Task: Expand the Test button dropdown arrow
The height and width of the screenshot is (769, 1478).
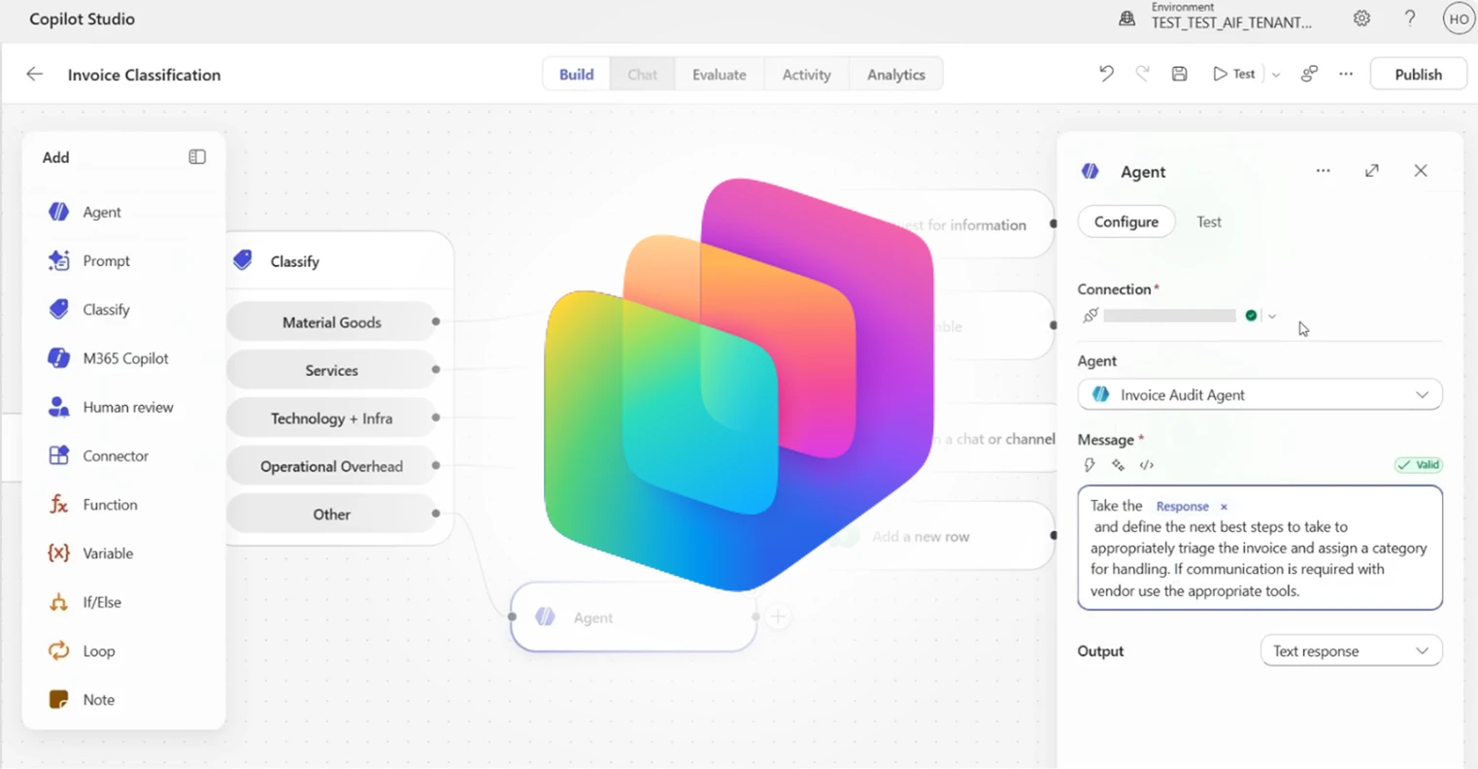Action: (1276, 75)
